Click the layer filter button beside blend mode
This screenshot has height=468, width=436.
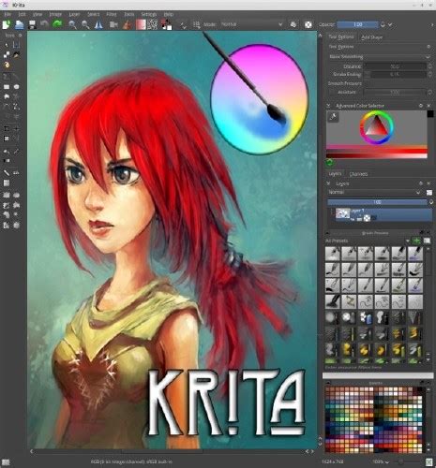point(429,193)
